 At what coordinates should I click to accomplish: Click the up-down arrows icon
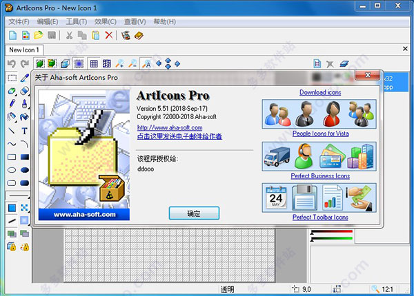(168, 63)
